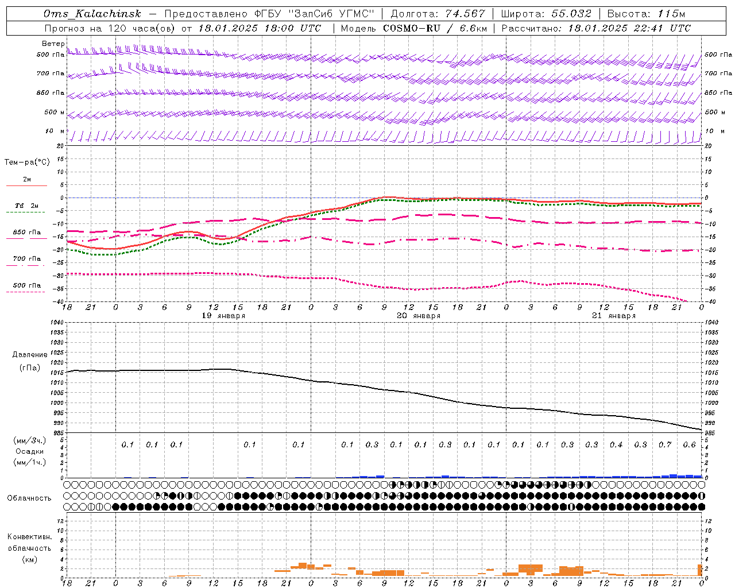Click the 'Тем-ра(°C)' panel label
The image size is (735, 588).
click(27, 163)
